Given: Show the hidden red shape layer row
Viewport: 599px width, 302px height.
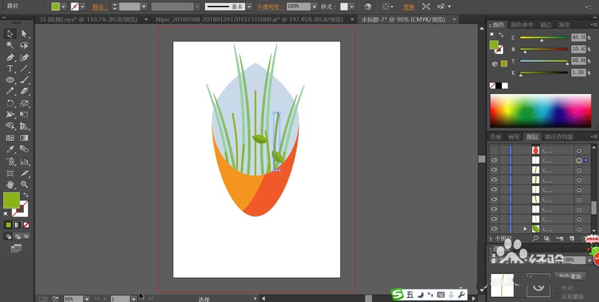Looking at the screenshot, I should pos(494,150).
